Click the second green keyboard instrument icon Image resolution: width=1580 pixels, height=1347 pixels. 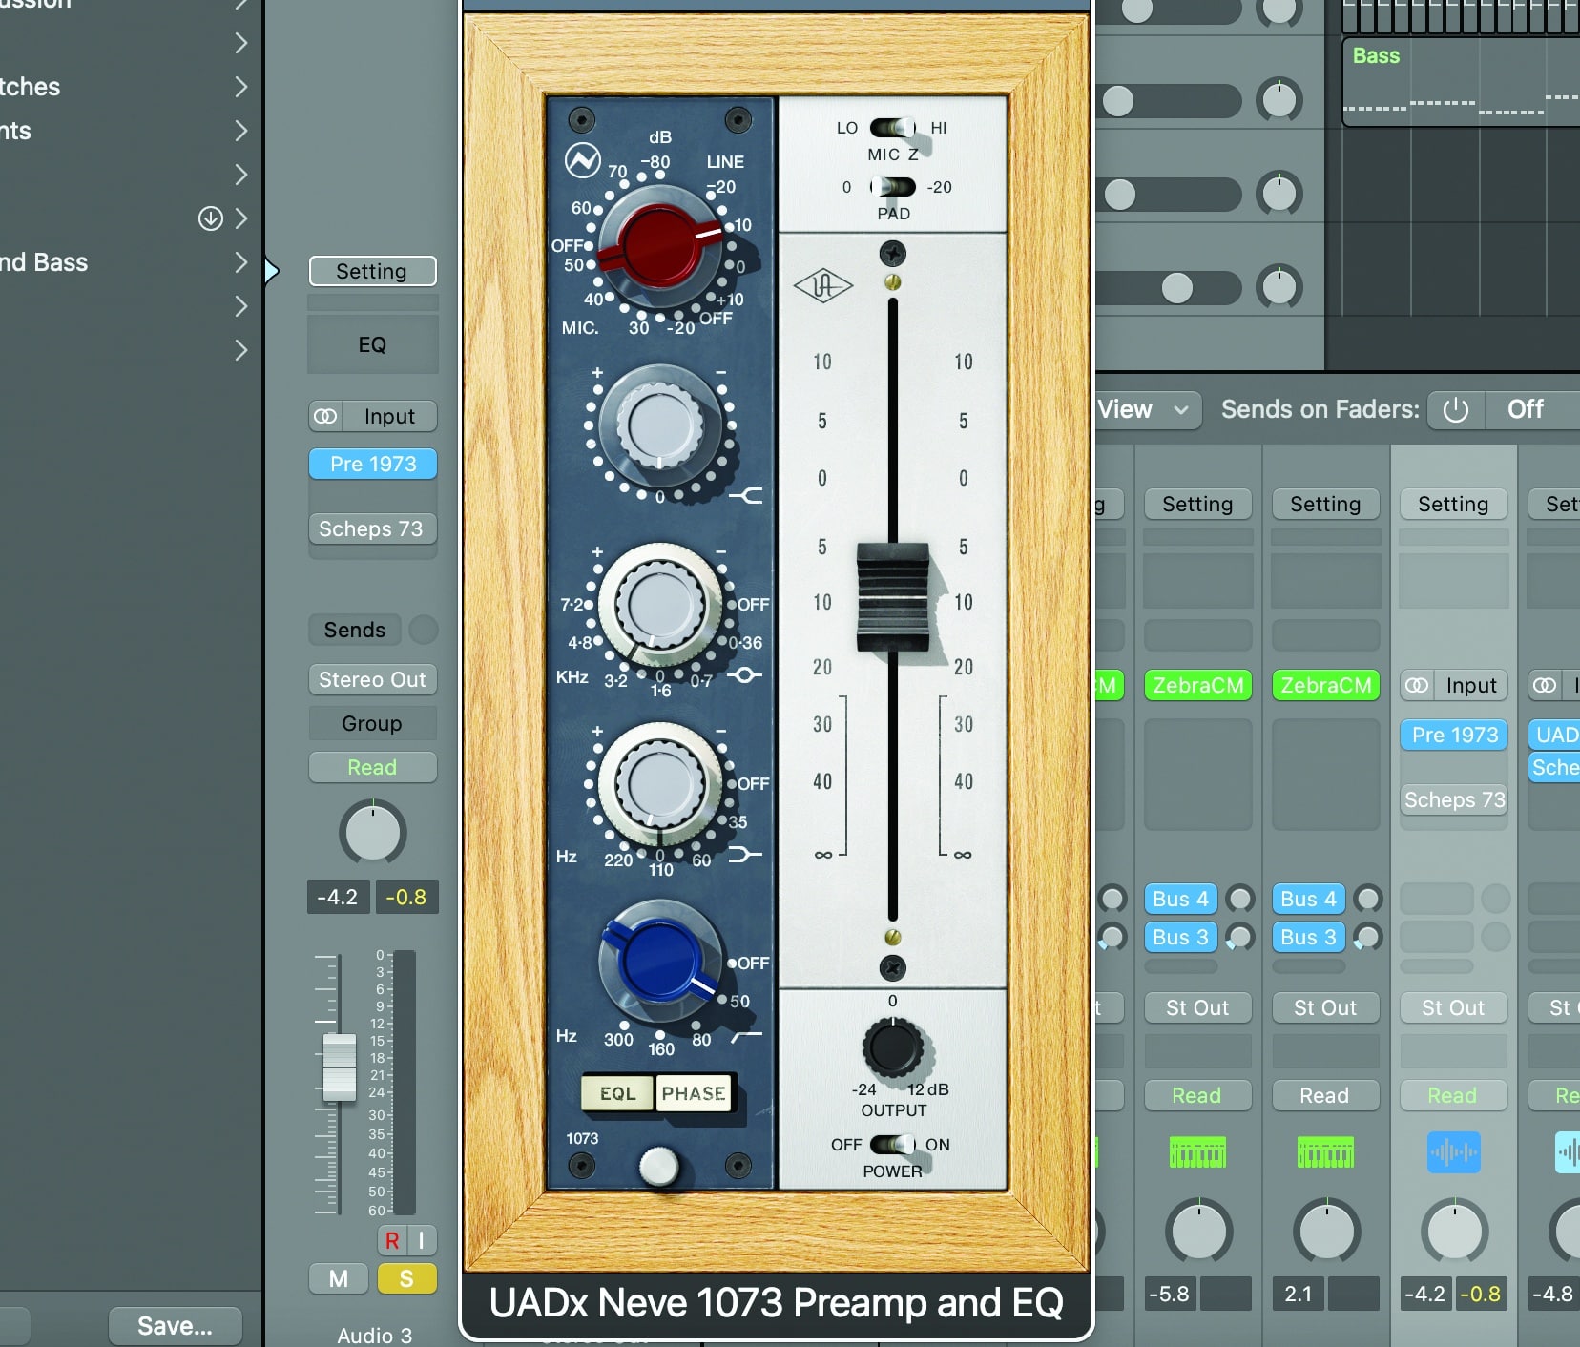tap(1325, 1152)
